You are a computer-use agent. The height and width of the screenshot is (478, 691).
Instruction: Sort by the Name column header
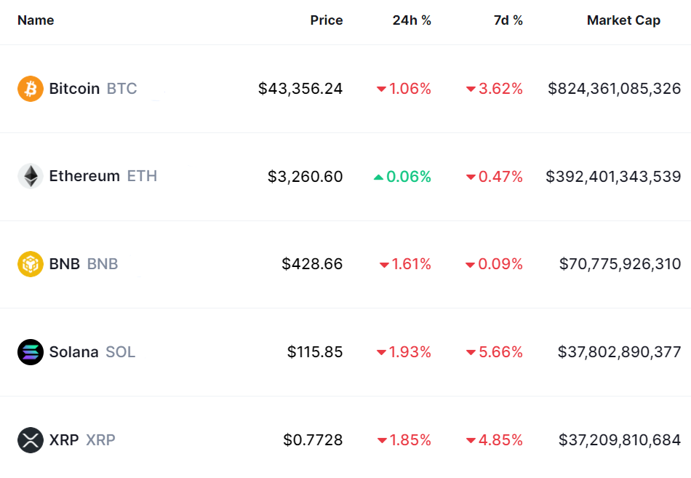click(x=36, y=20)
